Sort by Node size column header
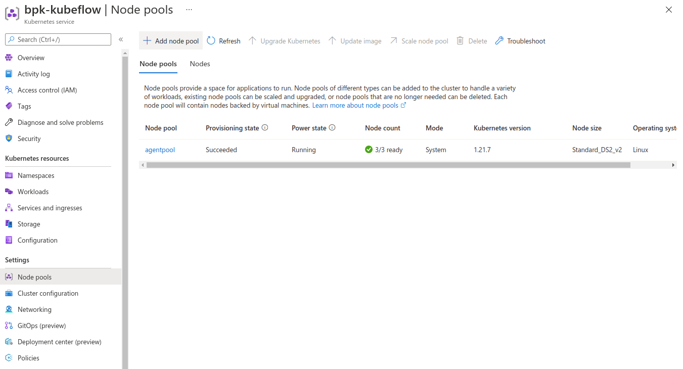Viewport: 683px width, 369px height. coord(587,128)
